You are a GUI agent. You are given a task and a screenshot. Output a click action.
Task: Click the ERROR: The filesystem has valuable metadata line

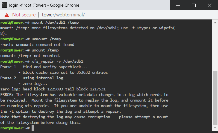coord(84,95)
